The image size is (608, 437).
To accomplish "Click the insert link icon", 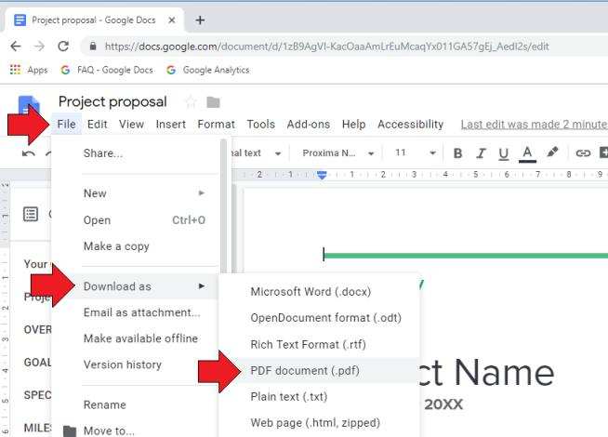I will pyautogui.click(x=583, y=153).
